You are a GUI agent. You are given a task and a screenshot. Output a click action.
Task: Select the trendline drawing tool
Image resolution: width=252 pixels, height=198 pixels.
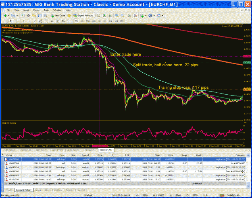pos(35,21)
